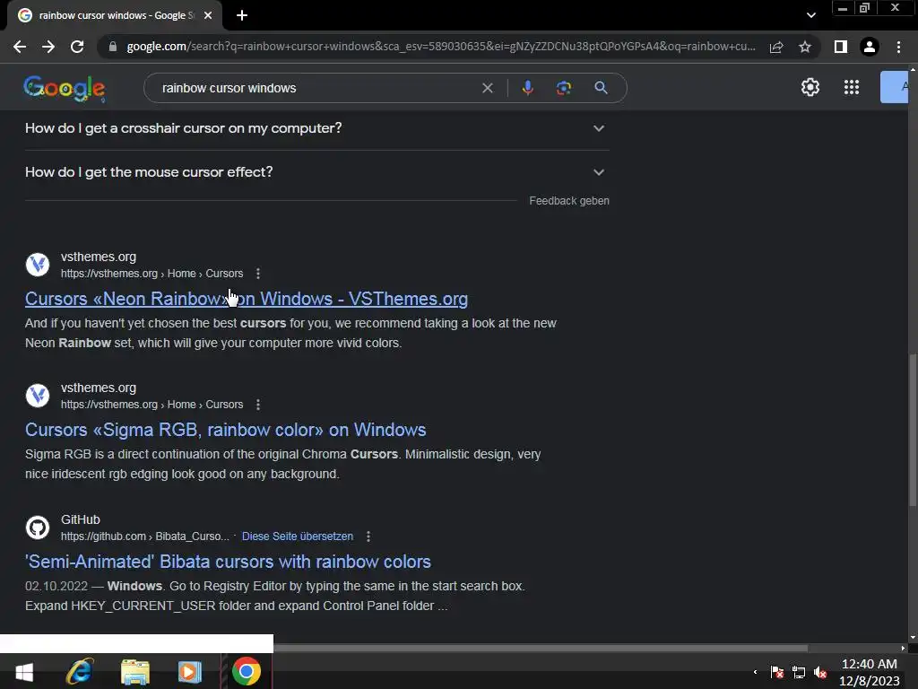Start a voice search with the microphone
918x689 pixels.
point(527,88)
